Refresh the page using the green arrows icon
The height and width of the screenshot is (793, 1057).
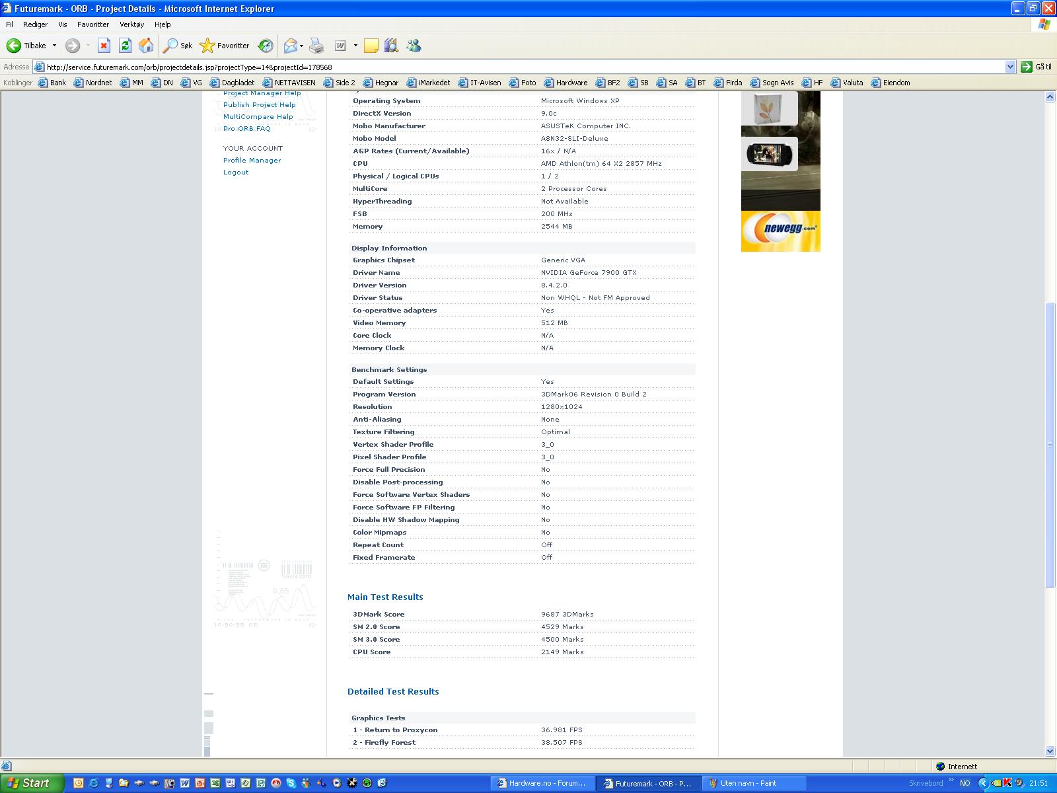125,46
